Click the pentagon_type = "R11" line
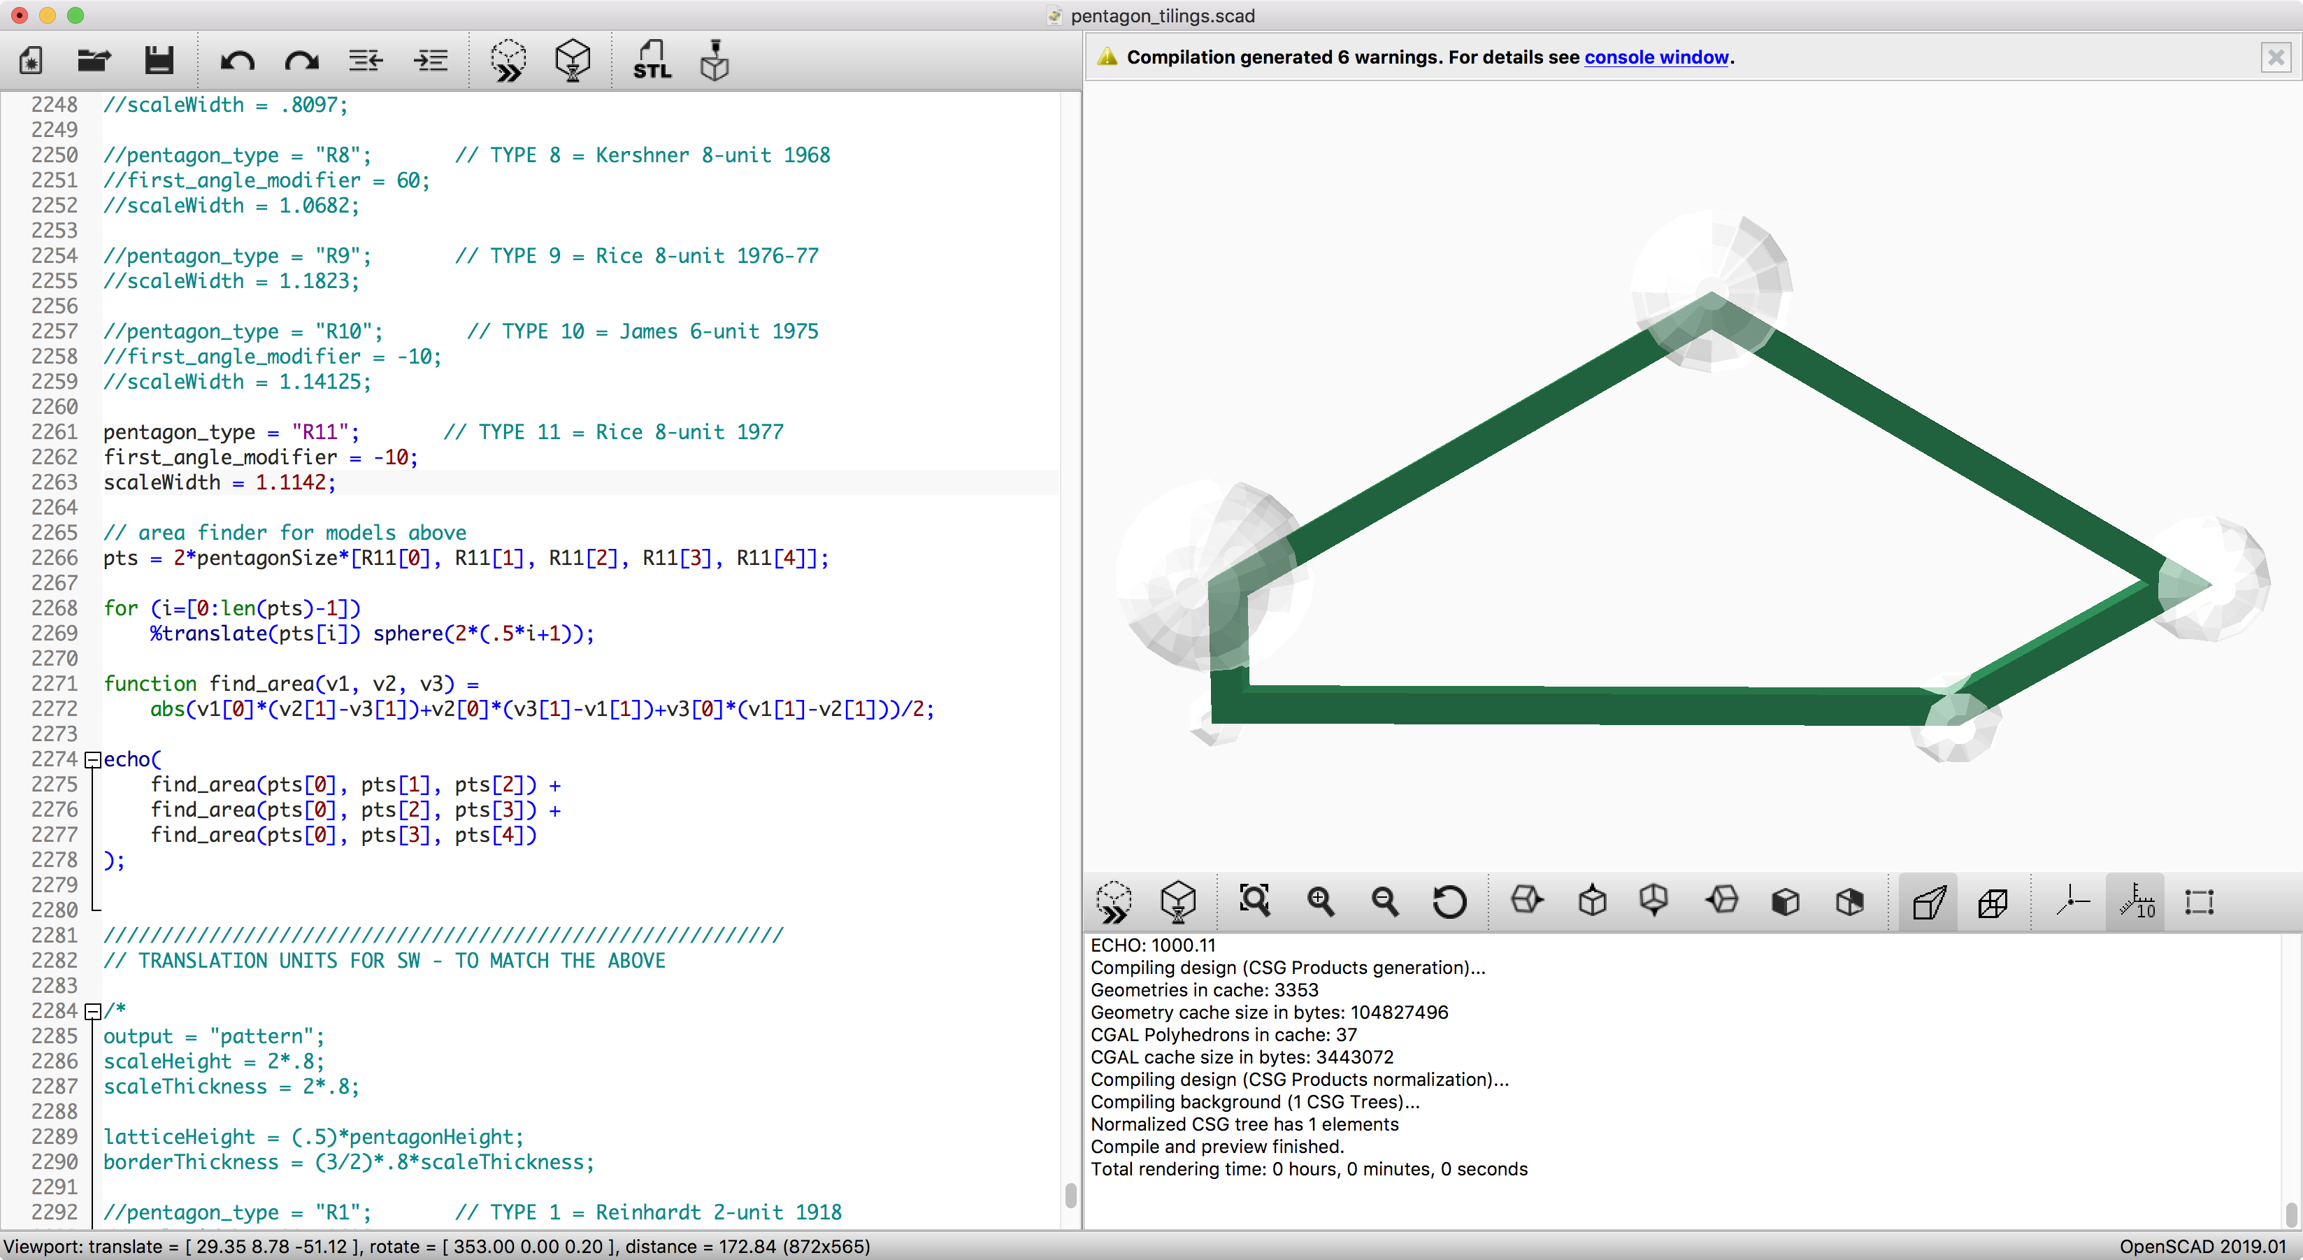 click(x=231, y=432)
